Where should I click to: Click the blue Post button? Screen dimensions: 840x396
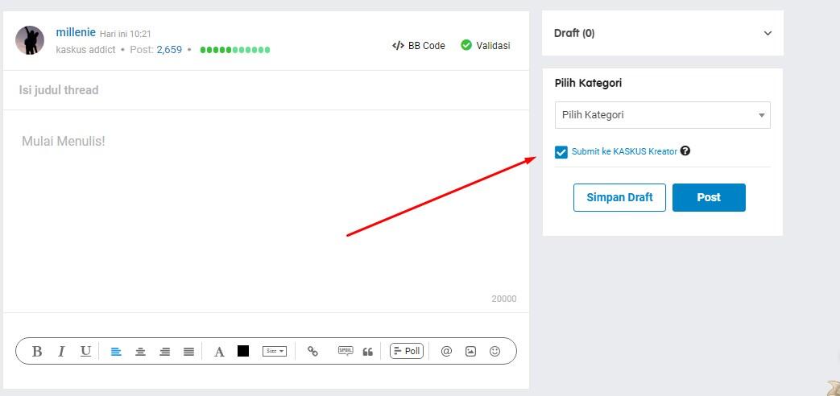(709, 197)
